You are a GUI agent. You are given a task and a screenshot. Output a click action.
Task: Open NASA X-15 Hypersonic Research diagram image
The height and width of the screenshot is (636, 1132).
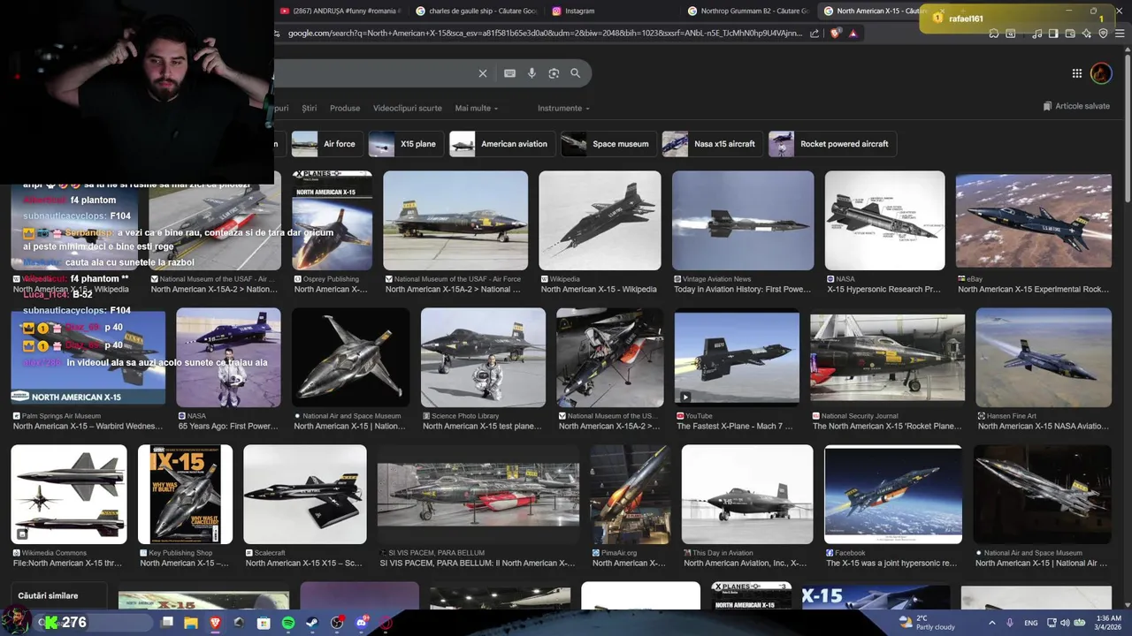click(884, 221)
